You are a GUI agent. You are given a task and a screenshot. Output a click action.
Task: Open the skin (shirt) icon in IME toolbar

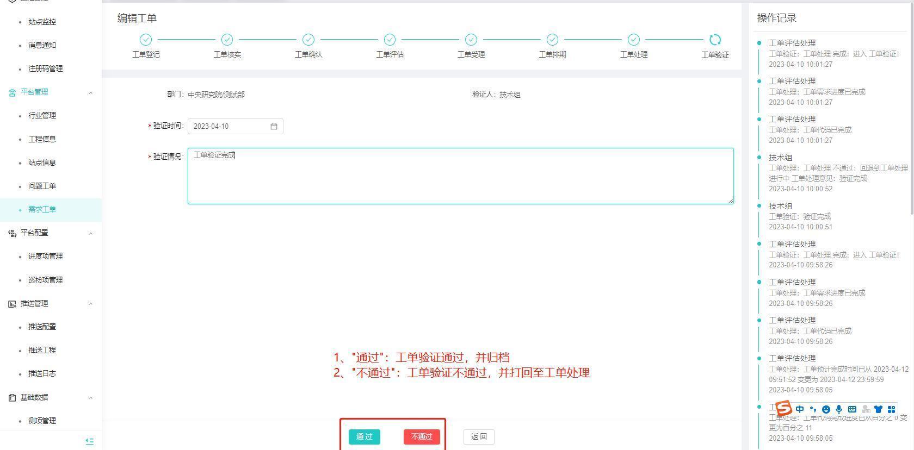pyautogui.click(x=878, y=409)
